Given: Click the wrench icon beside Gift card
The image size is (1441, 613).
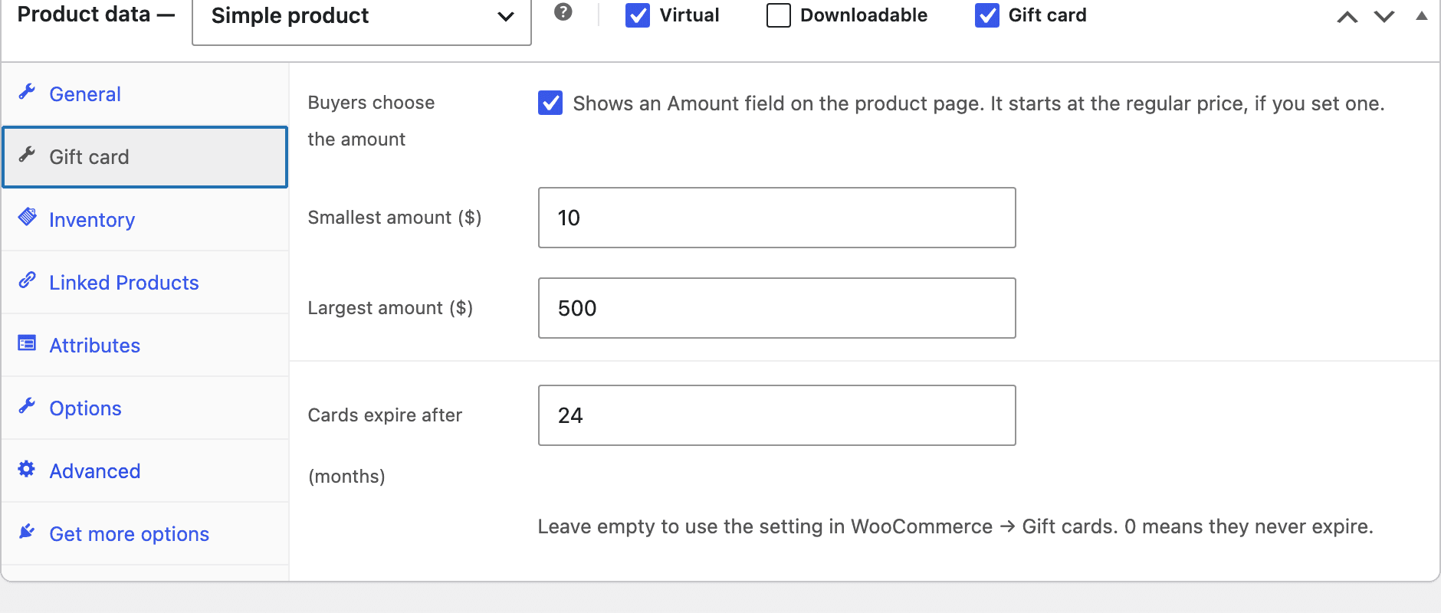Looking at the screenshot, I should pyautogui.click(x=27, y=155).
